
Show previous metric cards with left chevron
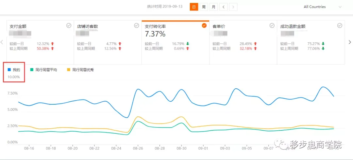point(2,42)
